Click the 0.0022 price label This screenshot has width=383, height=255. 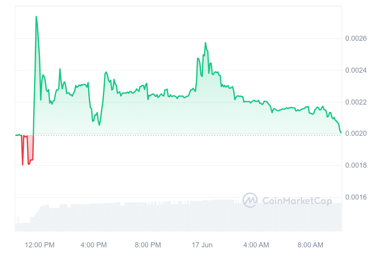coord(356,102)
